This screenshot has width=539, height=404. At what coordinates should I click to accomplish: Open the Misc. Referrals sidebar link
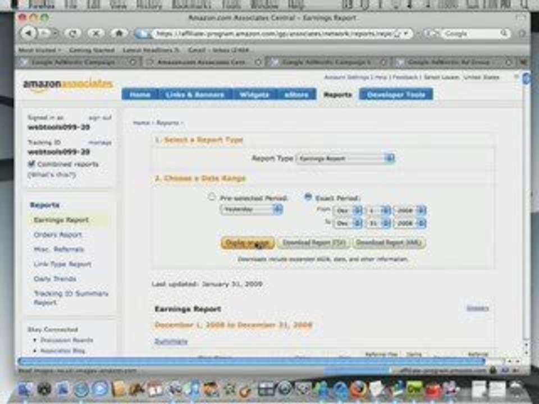(59, 249)
